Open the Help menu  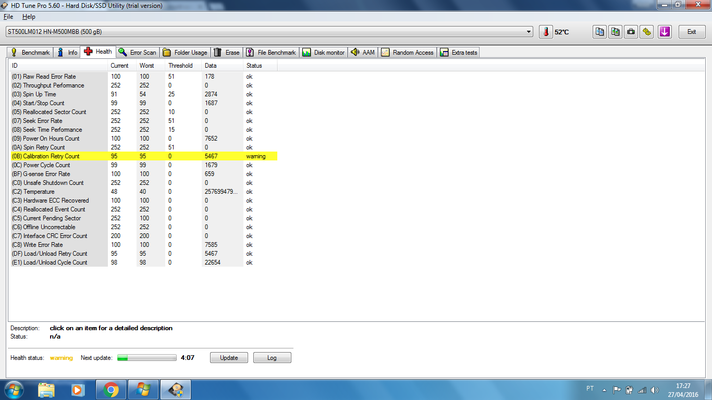29,17
